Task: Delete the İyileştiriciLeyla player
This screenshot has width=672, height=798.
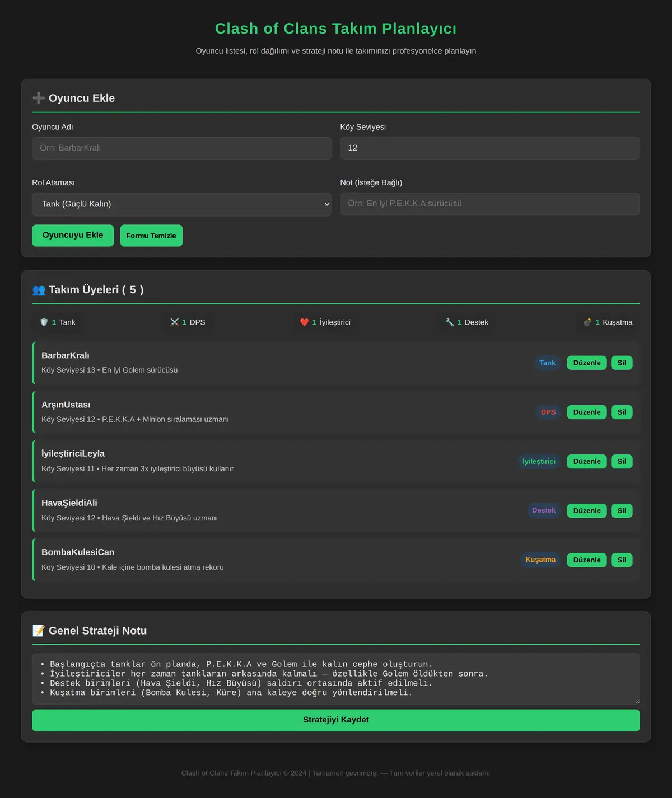Action: pyautogui.click(x=622, y=461)
